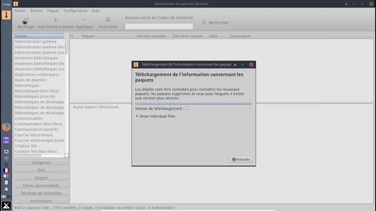376x211 pixels.
Task: Click the Annuler button
Action: pyautogui.click(x=241, y=159)
